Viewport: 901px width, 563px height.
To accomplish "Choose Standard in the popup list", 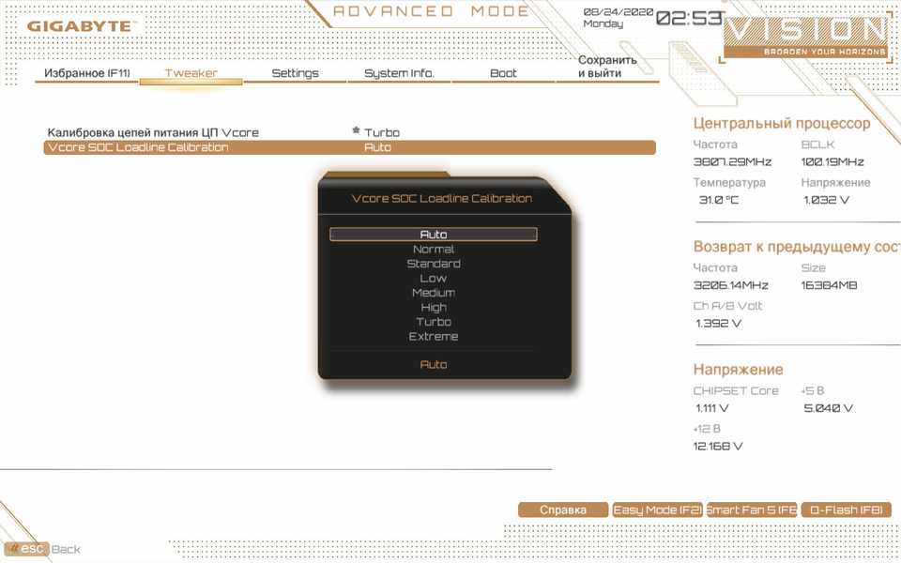I will (434, 264).
